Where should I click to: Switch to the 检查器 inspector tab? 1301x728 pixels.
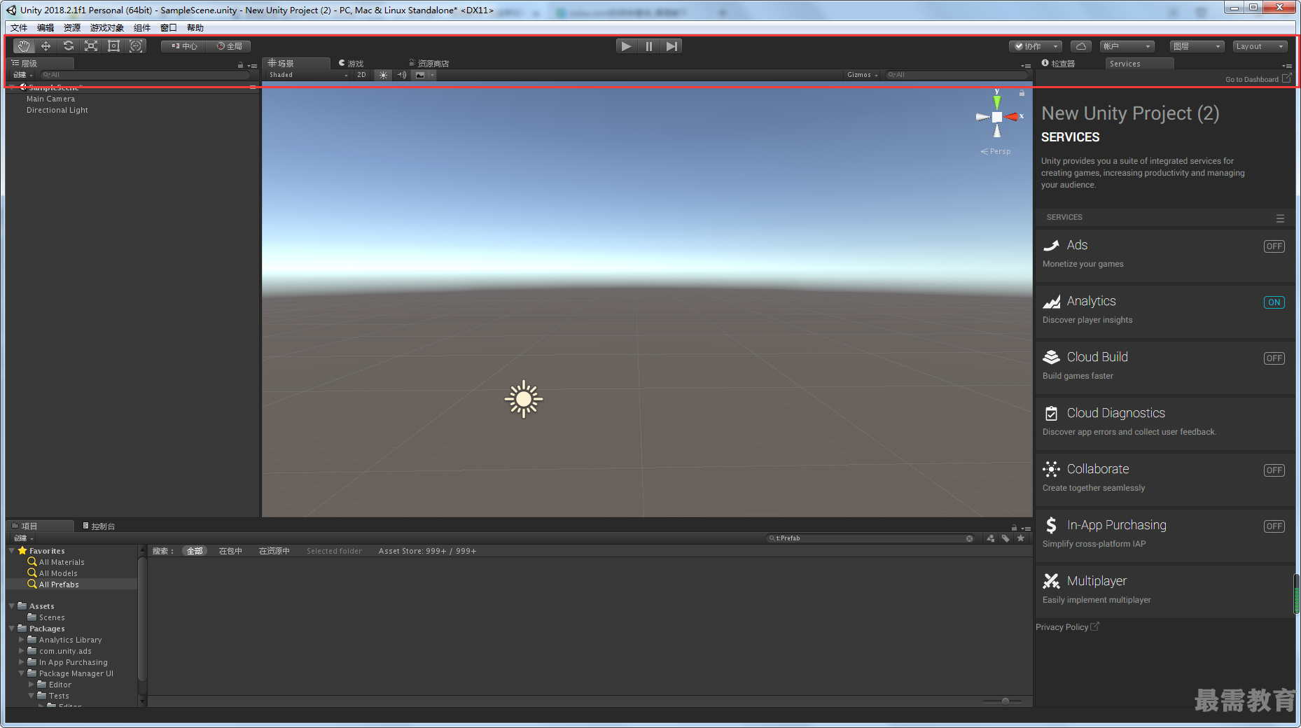pos(1059,64)
